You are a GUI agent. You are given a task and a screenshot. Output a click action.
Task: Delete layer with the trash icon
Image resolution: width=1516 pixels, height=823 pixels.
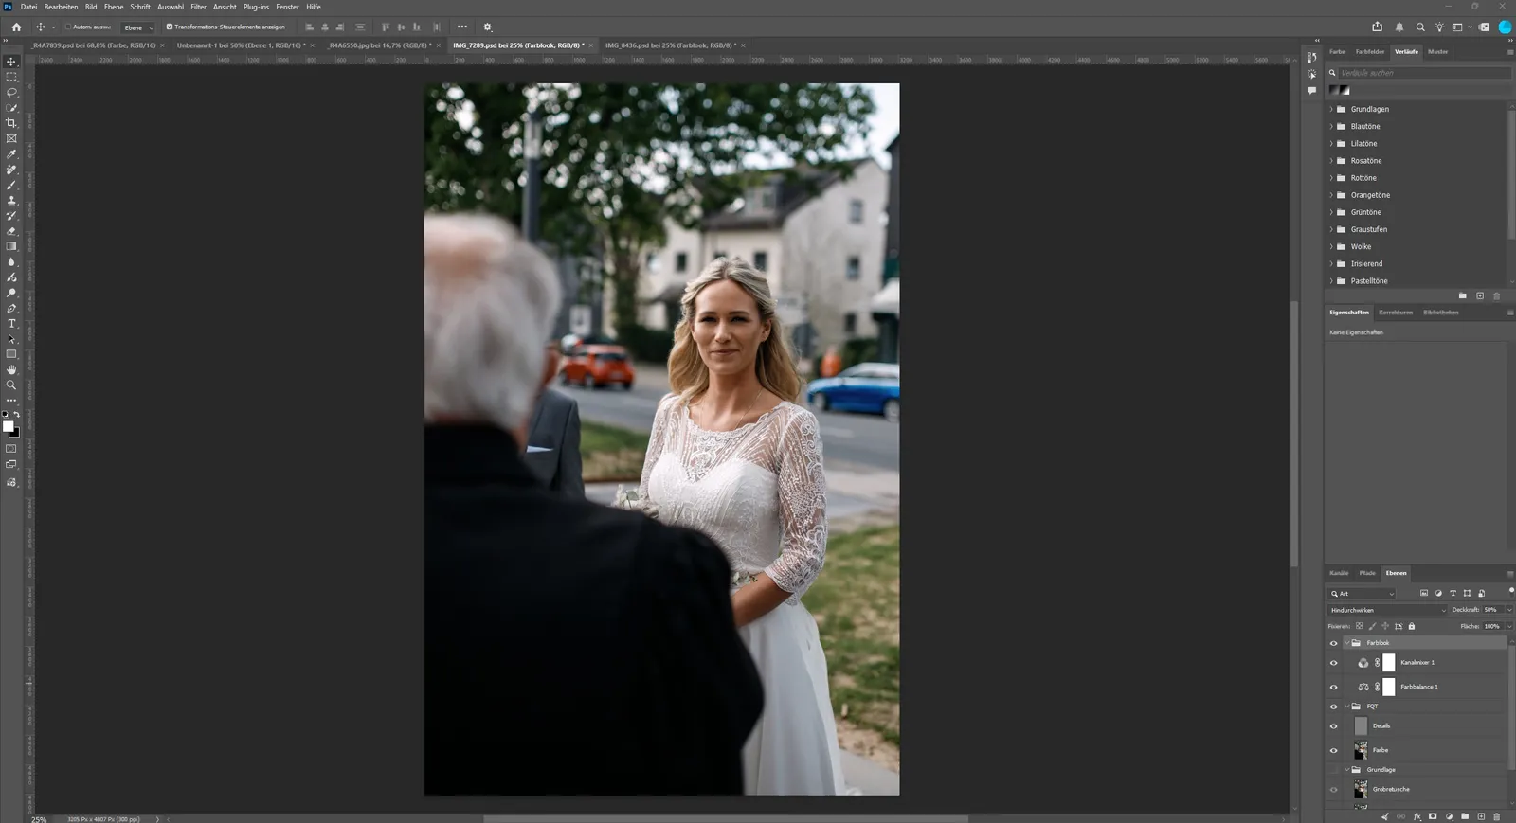[x=1497, y=816]
